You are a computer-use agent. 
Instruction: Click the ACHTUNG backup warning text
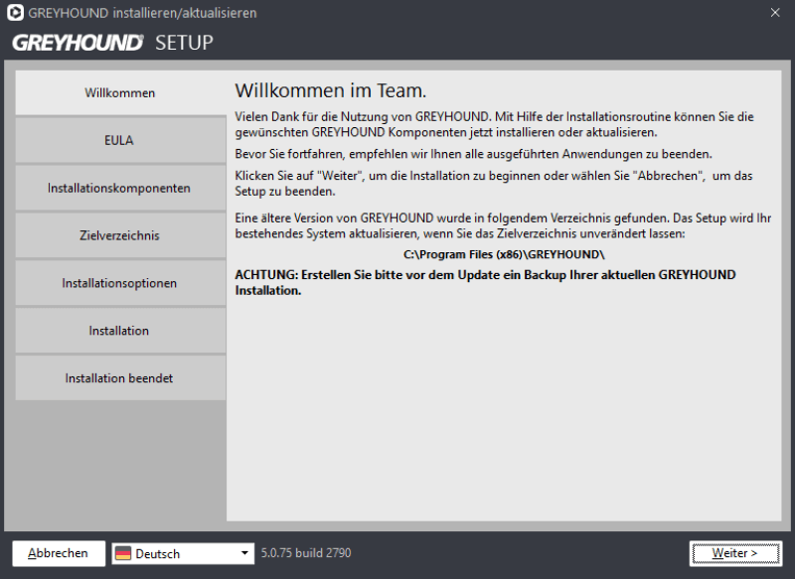(485, 283)
